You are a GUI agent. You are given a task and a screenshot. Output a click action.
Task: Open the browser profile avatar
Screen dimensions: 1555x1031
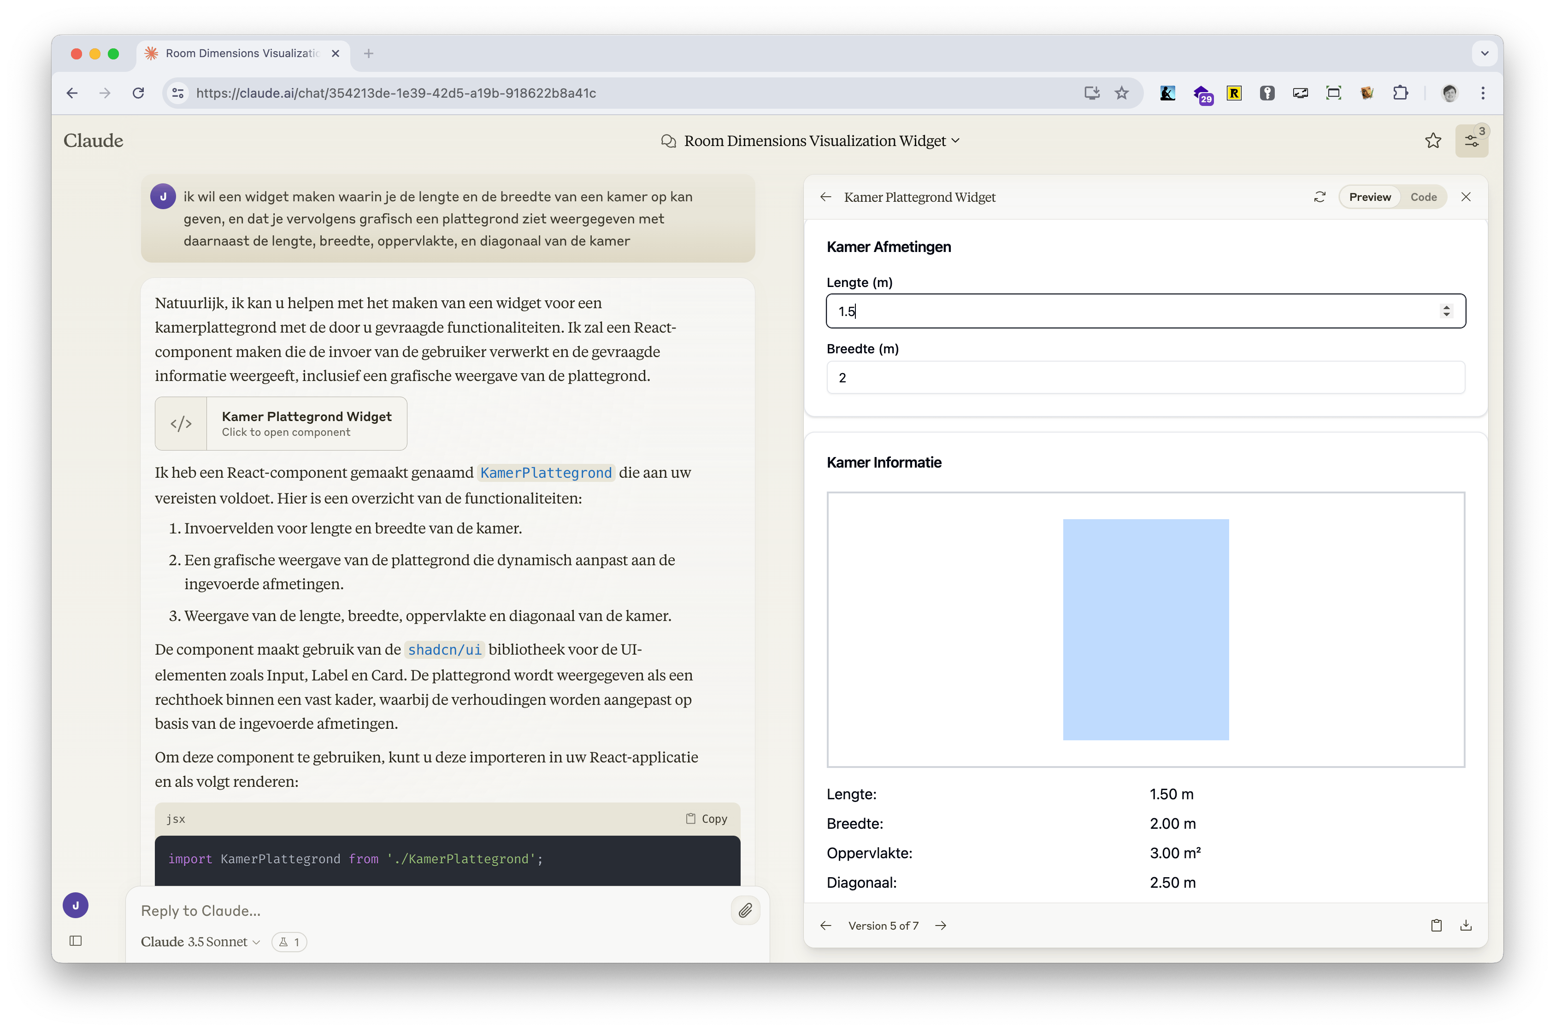pos(1450,93)
